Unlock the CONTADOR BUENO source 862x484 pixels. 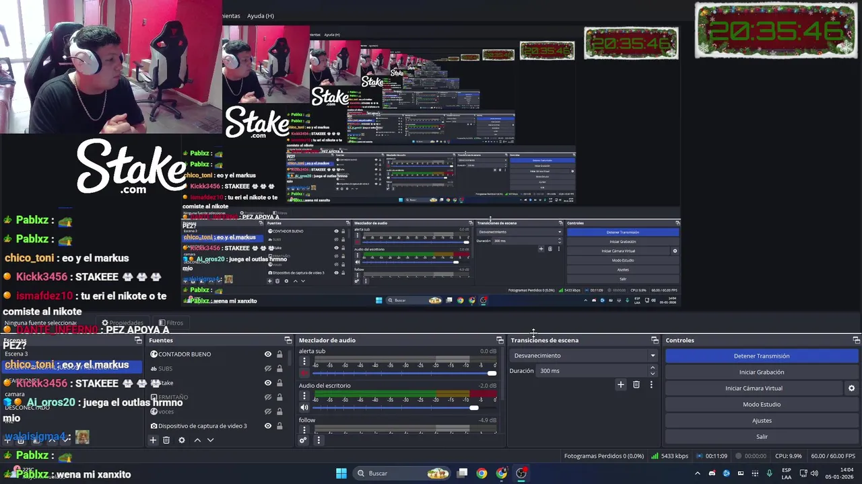pos(279,354)
